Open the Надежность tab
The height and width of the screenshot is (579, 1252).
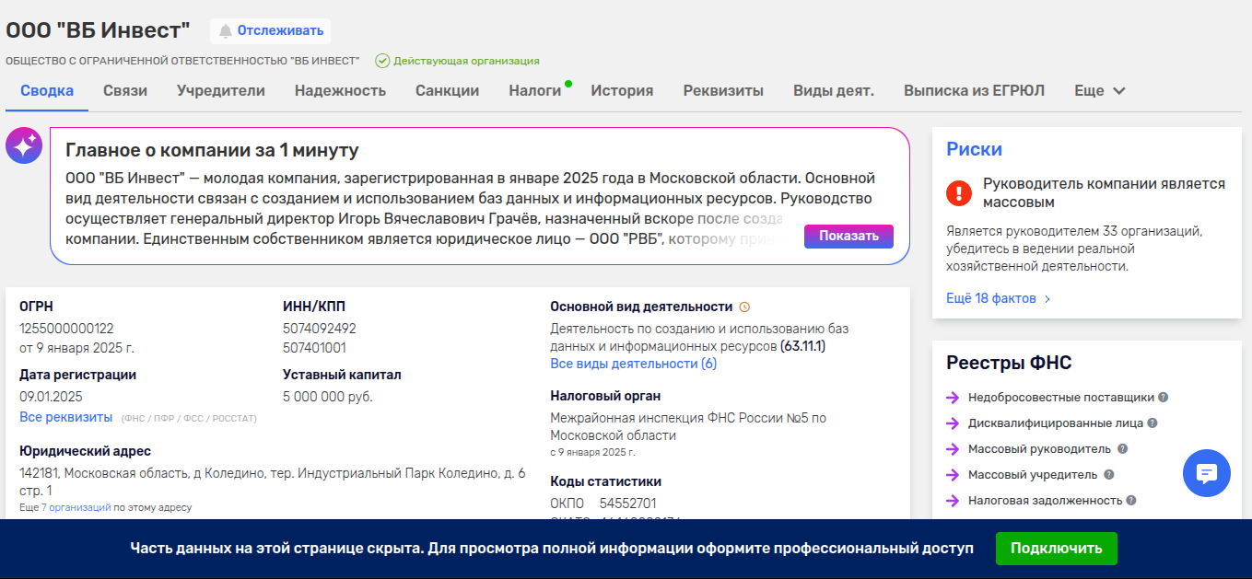pyautogui.click(x=340, y=91)
